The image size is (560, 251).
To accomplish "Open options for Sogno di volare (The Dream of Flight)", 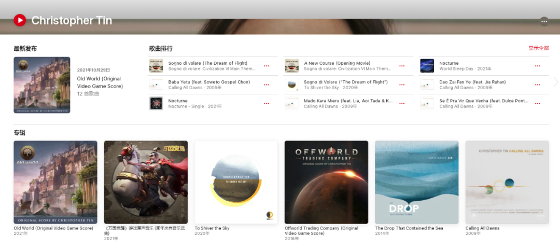I will click(267, 66).
